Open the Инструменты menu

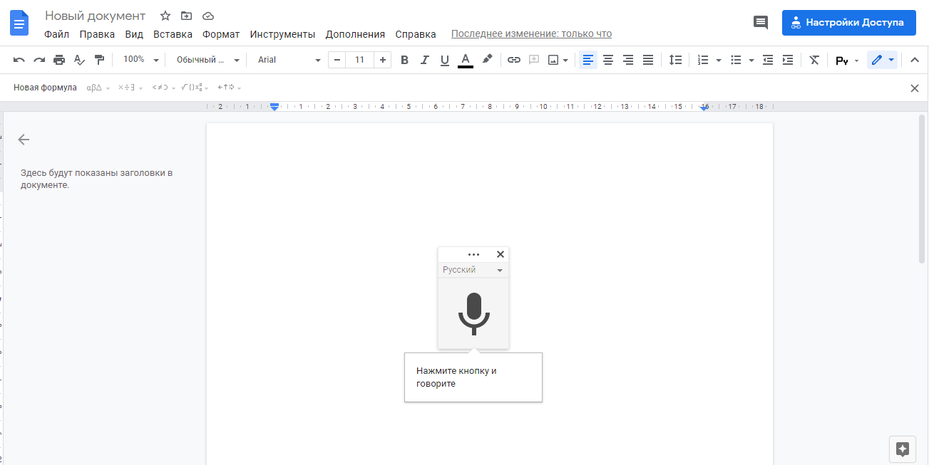[282, 34]
